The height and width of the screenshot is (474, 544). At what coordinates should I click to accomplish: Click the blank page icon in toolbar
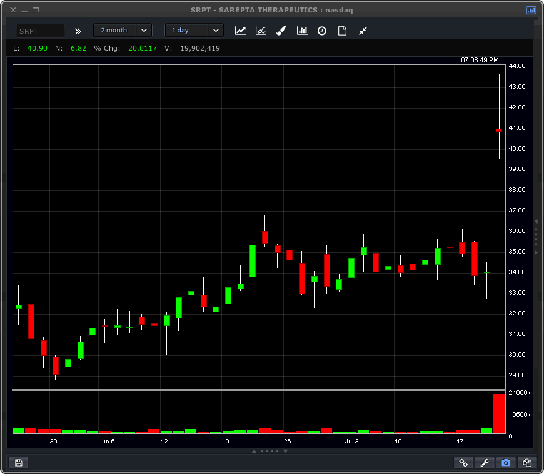tap(342, 31)
